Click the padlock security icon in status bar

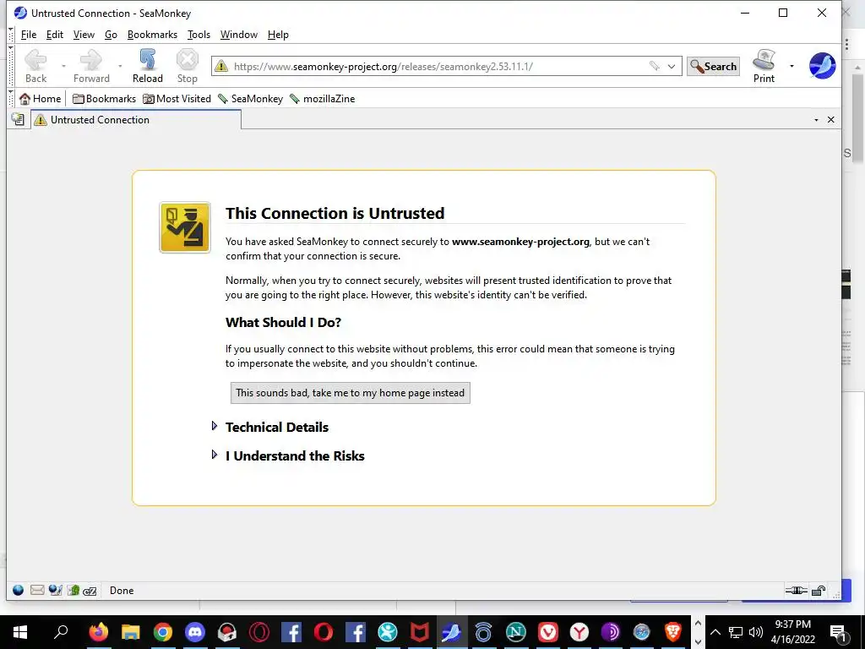click(819, 591)
